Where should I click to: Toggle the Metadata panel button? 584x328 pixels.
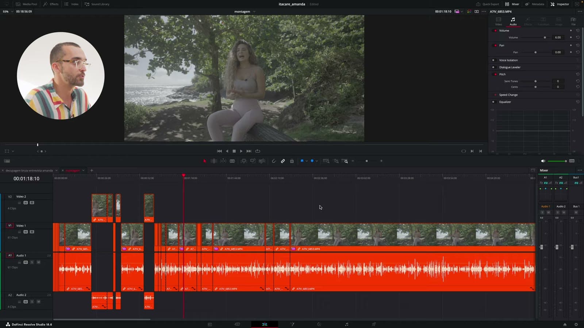tap(534, 4)
